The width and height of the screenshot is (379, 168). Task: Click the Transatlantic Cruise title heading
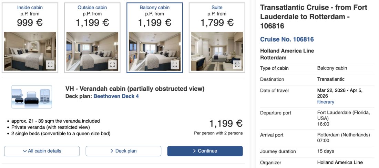314,16
